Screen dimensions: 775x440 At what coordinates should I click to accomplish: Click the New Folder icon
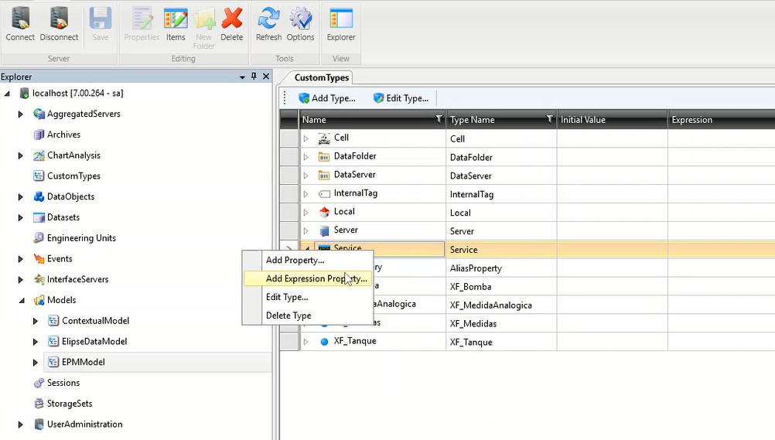(x=204, y=19)
